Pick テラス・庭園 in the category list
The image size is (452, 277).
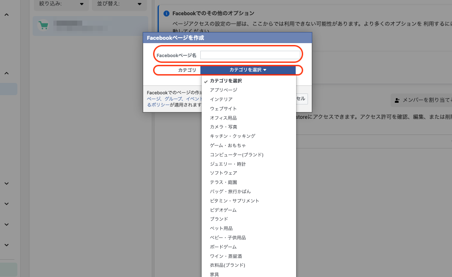coord(249,182)
